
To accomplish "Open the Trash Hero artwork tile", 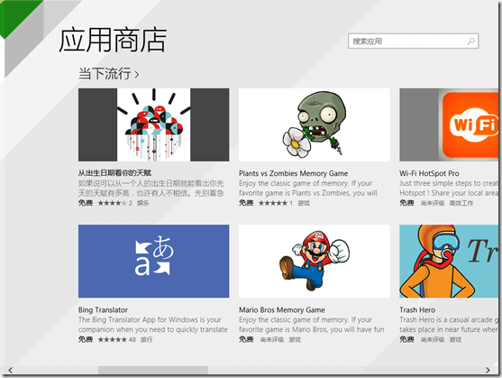I will [x=449, y=261].
